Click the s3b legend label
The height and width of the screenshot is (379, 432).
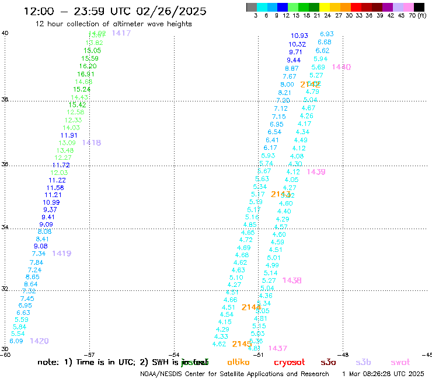coord(363,362)
